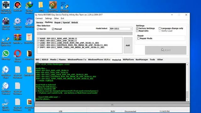
Task: Uncheck the MAUI ROM file checkbox
Action: click(x=38, y=38)
